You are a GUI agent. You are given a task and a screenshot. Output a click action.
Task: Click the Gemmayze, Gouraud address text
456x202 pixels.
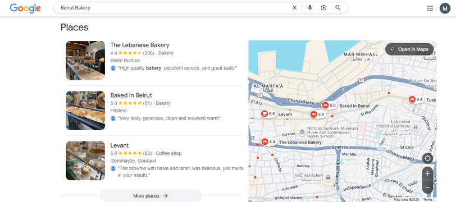133,160
